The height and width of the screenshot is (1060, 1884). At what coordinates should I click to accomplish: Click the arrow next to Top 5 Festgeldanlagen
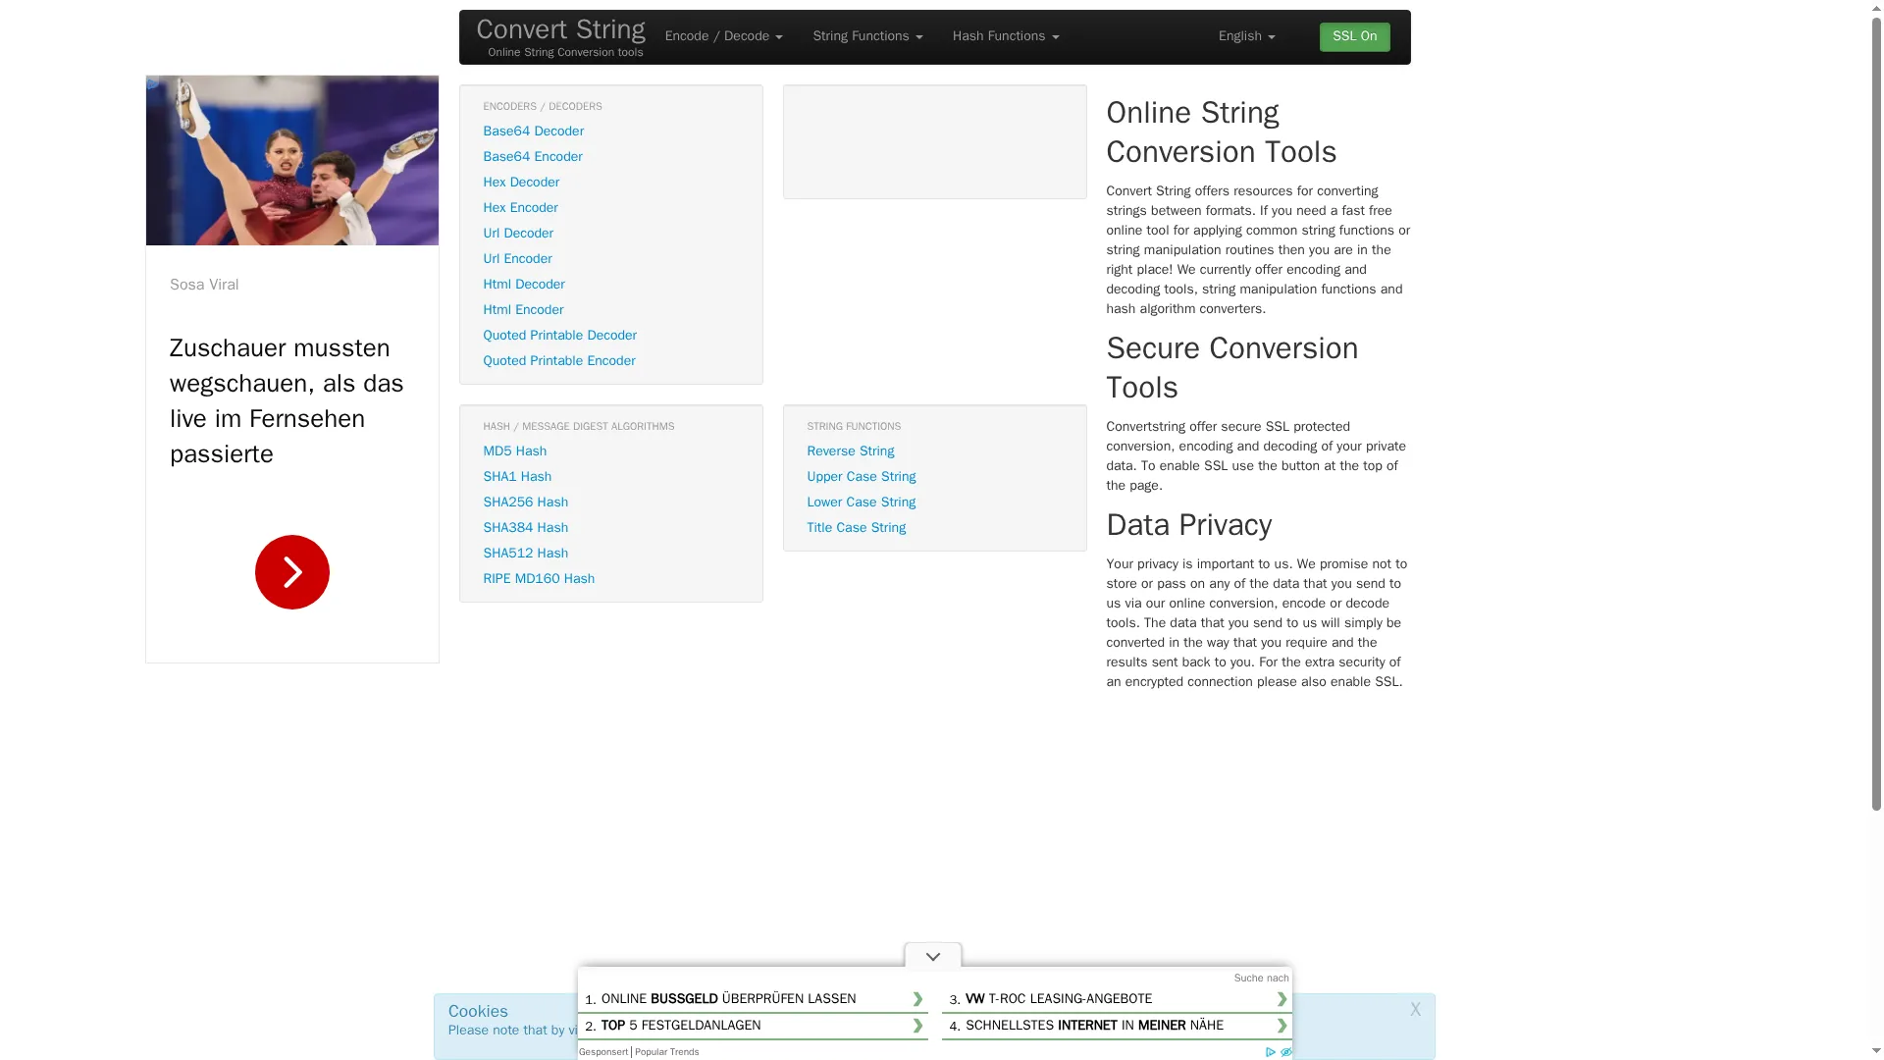(x=917, y=1026)
